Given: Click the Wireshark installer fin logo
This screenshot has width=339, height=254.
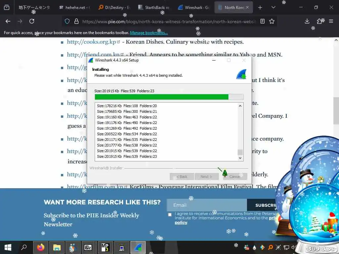Looking at the screenshot, I should point(241,74).
